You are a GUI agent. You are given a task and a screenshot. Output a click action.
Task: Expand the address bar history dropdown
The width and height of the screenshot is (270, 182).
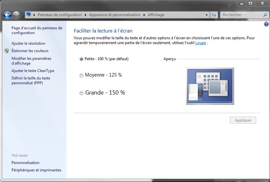coord(207,15)
